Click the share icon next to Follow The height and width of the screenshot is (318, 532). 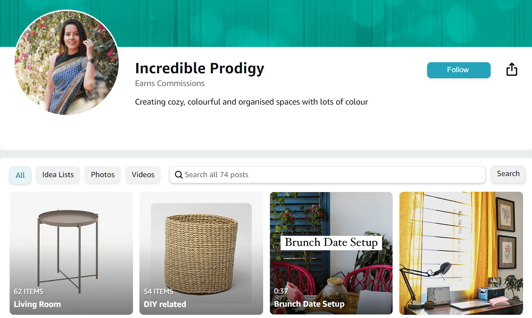tap(512, 69)
